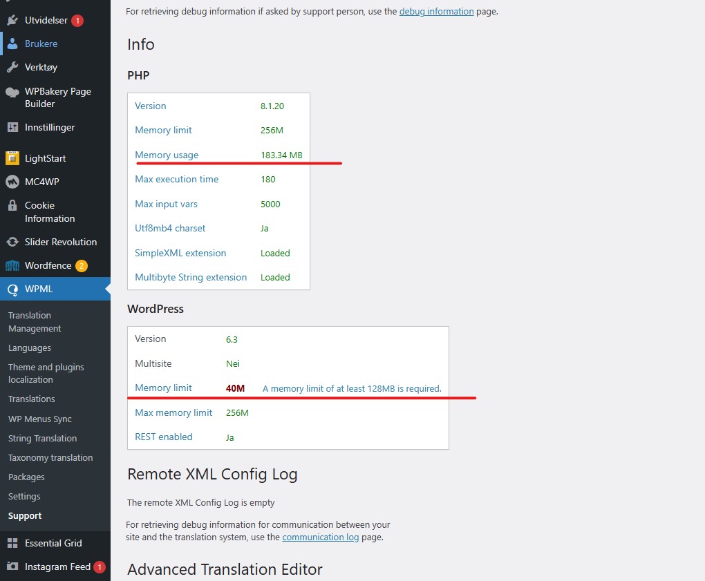Viewport: 705px width, 581px height.
Task: Click the Verktøy wrench icon
Action: point(12,67)
